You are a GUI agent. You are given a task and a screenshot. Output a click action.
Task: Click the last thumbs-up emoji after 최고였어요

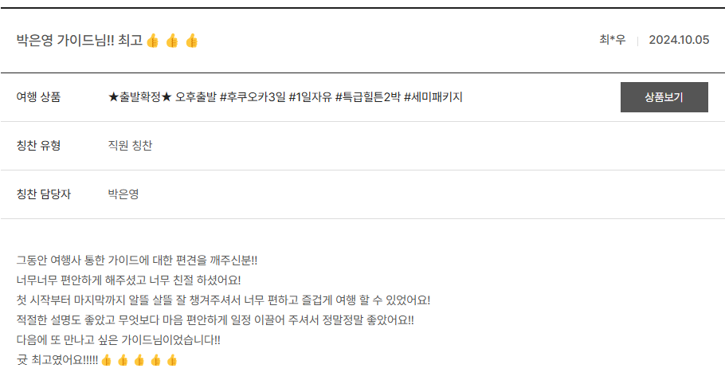(172, 360)
